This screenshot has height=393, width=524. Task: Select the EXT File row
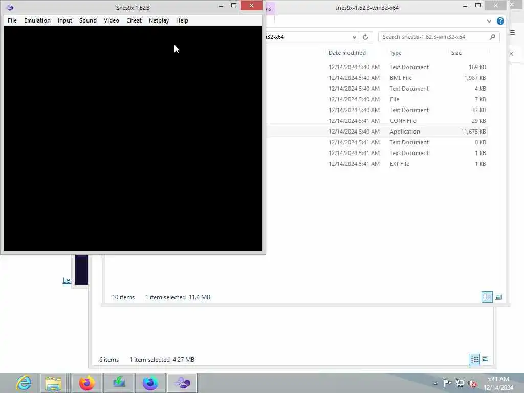tap(377, 164)
